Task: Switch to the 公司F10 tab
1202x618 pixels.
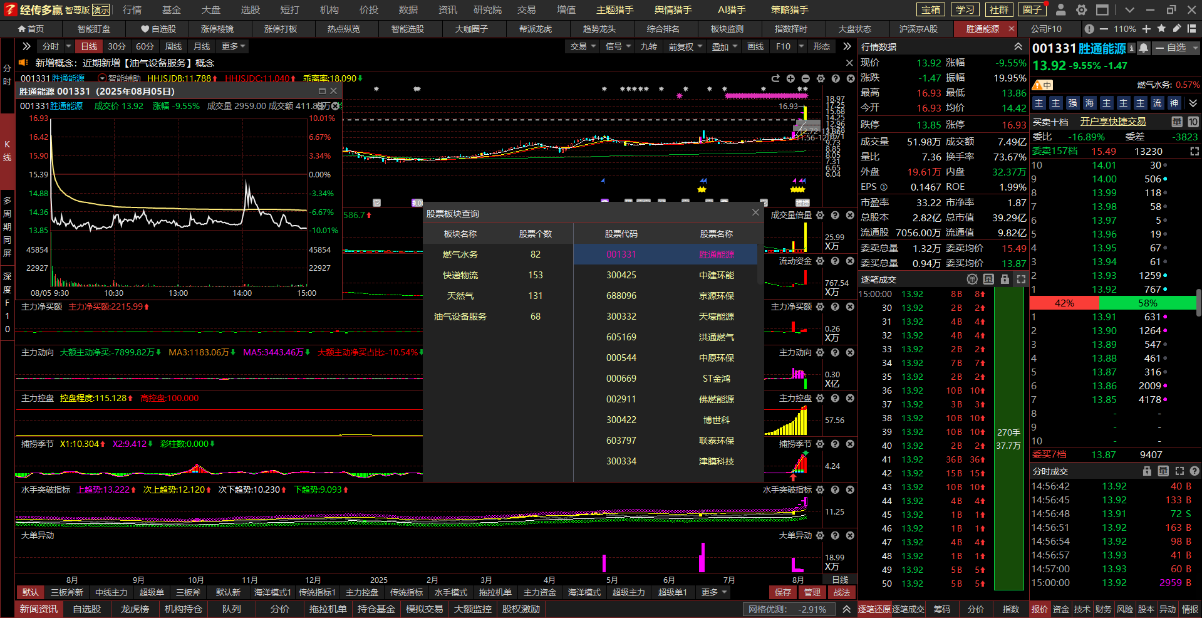Action: click(x=1046, y=29)
